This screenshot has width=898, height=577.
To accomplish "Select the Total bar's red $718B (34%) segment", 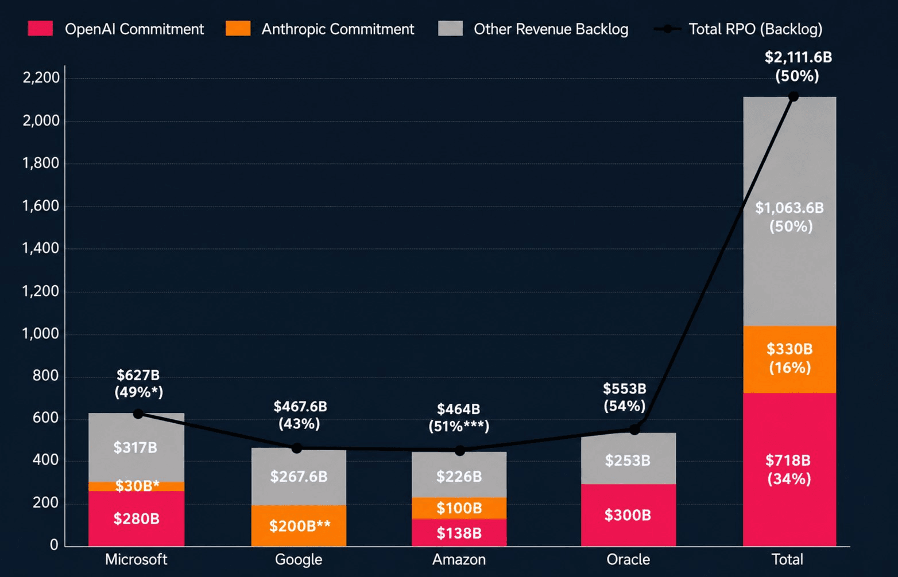I will click(789, 469).
